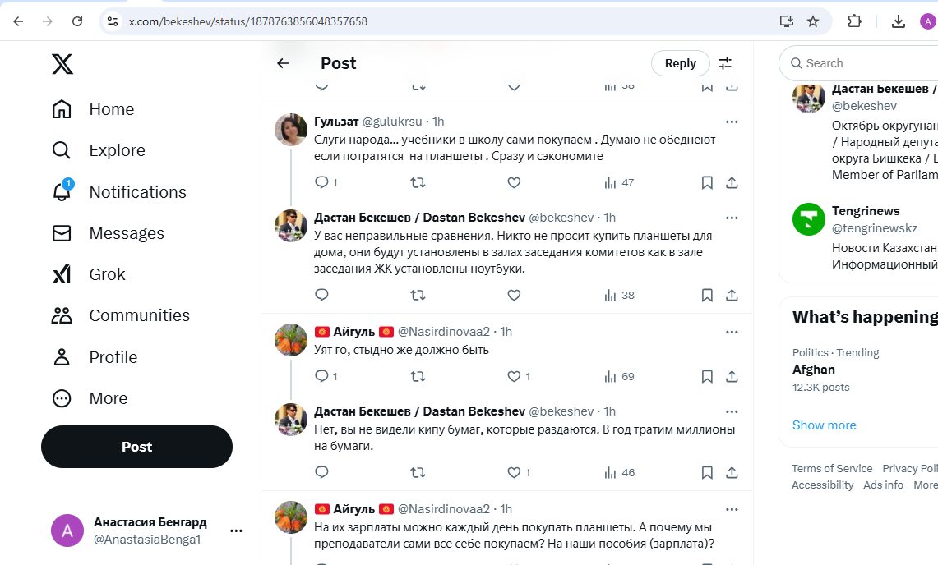The height and width of the screenshot is (565, 938).
Task: Open more options on Гульзат's comment
Action: (x=732, y=122)
